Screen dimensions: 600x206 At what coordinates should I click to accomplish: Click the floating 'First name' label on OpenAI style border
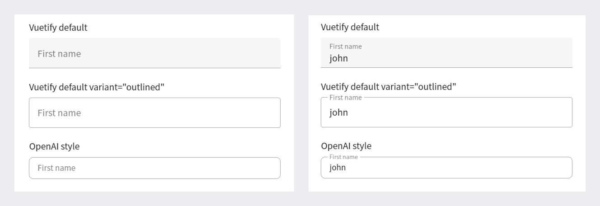pos(343,157)
